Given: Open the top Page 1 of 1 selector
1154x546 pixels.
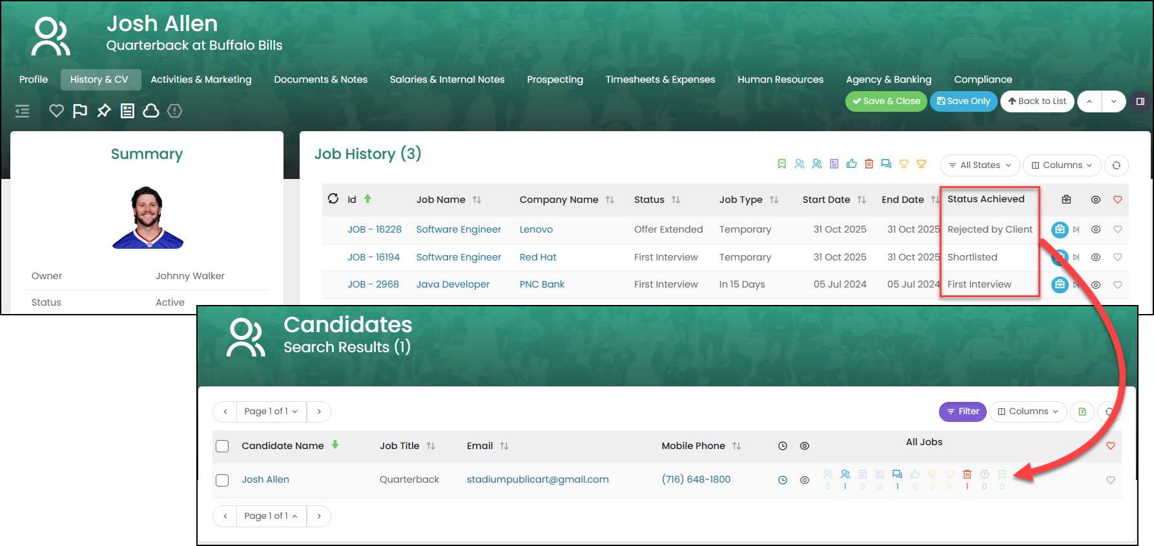Looking at the screenshot, I should [271, 412].
